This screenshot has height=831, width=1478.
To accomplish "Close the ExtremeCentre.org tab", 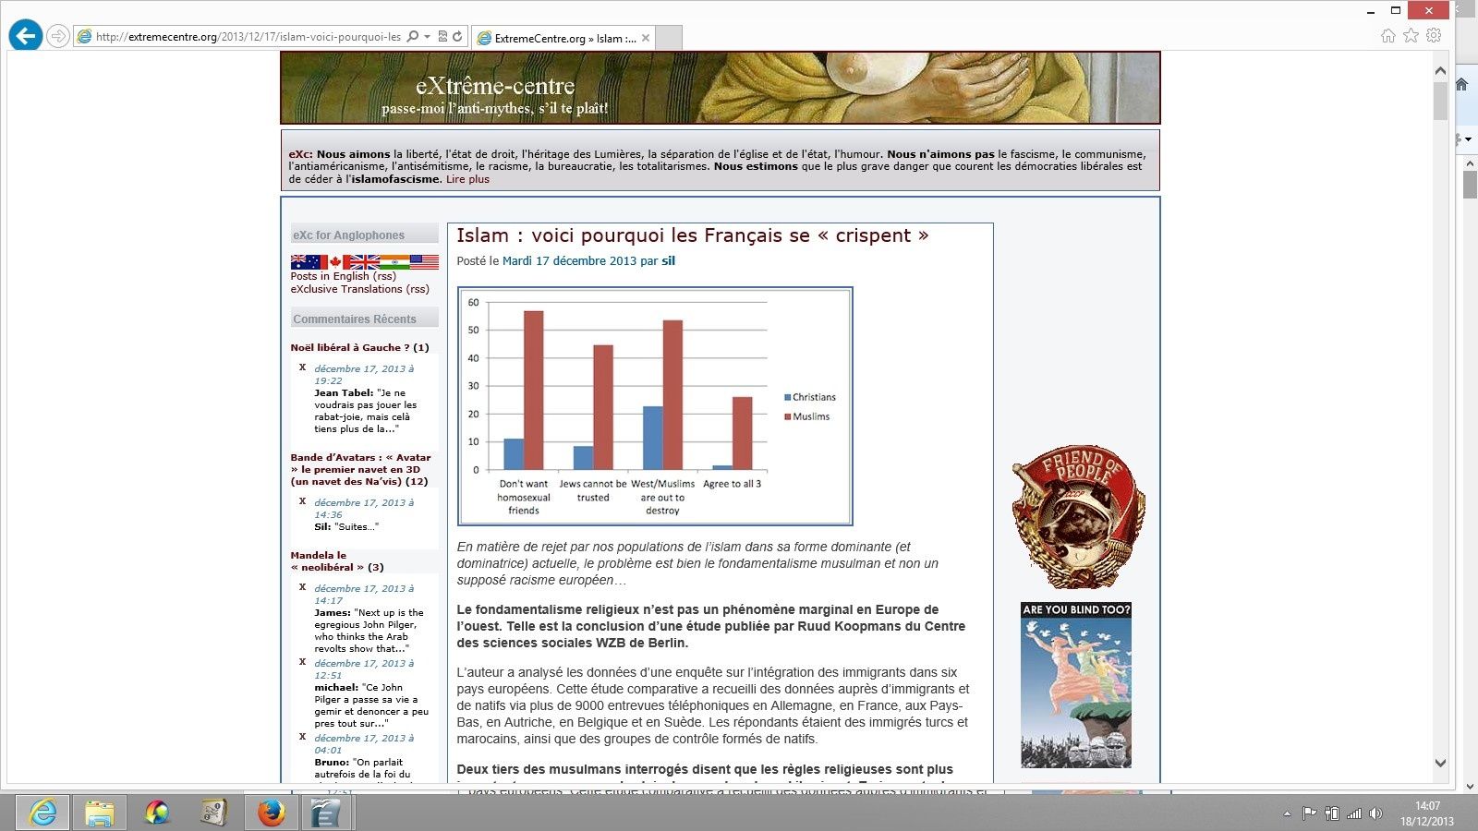I will point(646,38).
